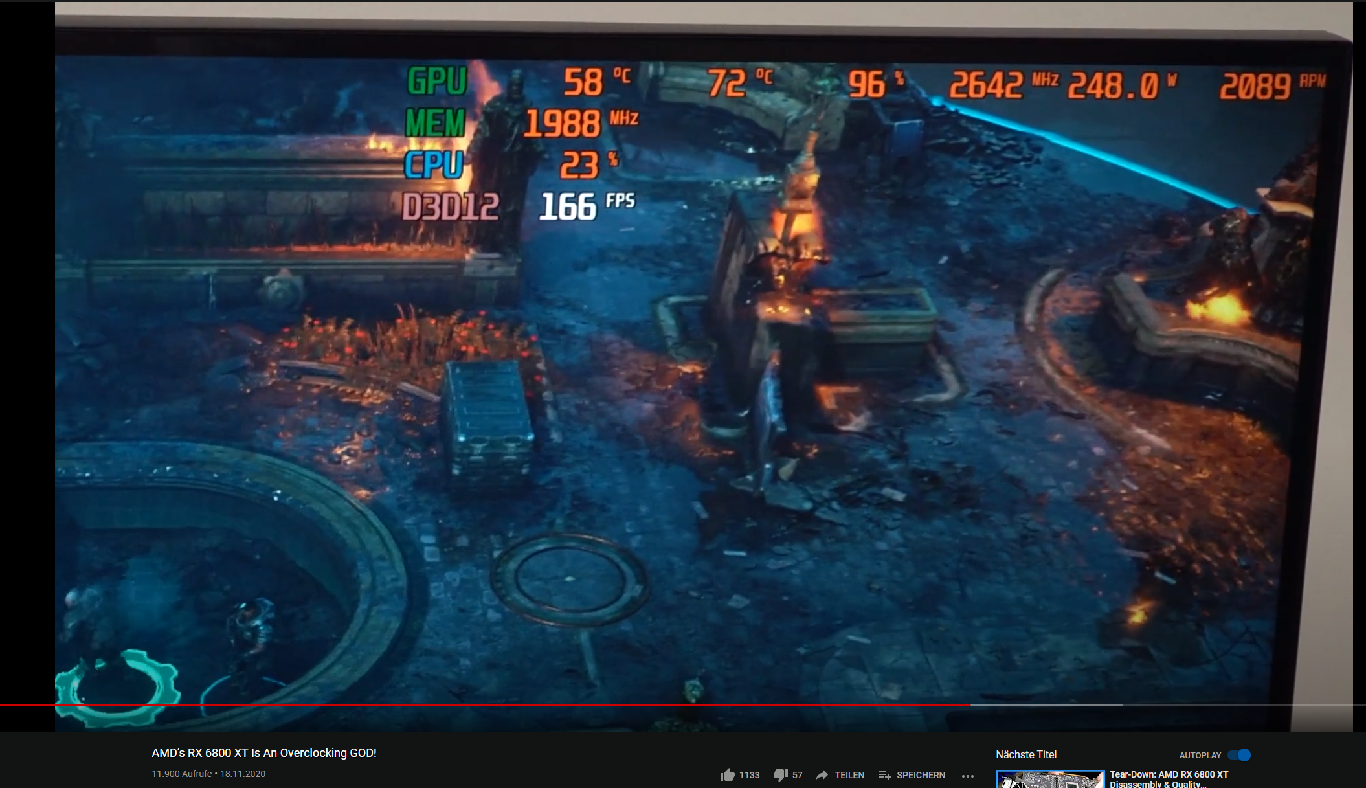Open sharing options via the arrow icon
Screen dimensions: 1366x788
822,774
